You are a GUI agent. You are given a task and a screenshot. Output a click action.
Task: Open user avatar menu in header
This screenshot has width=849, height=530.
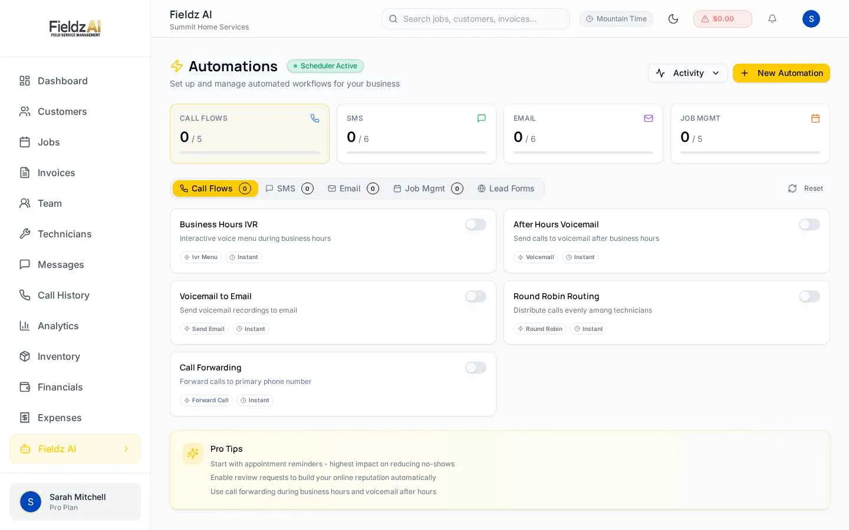811,19
